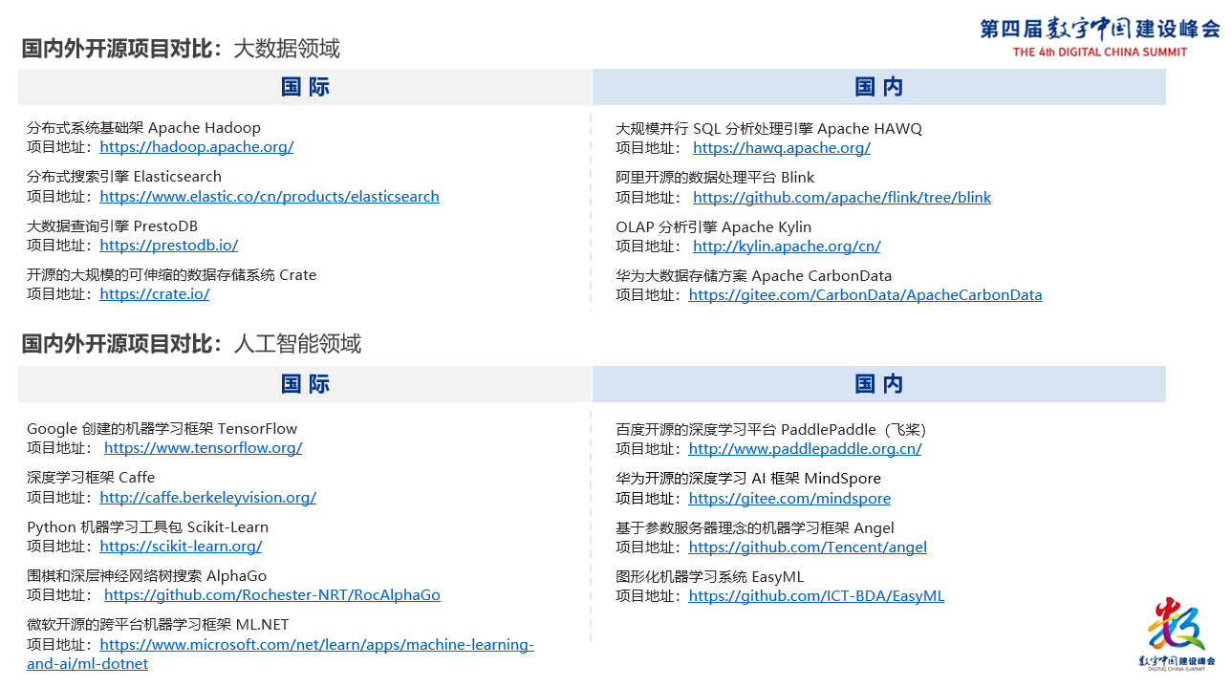Click the text 分布式系统基础架 Apache Hadoop

tap(143, 128)
